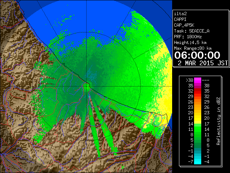Click the '2 MAR 2015 JST' date
Viewport: 230px width, 173px height.
pyautogui.click(x=203, y=63)
